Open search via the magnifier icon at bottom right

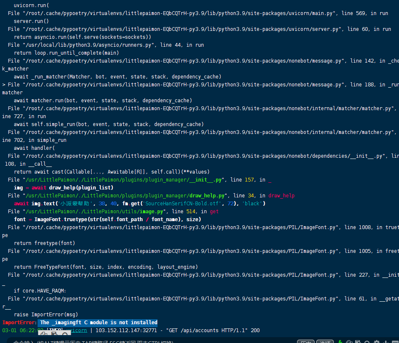coord(367,341)
